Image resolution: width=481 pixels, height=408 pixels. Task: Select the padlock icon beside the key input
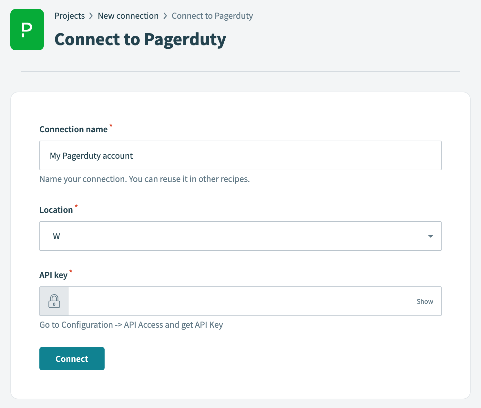[54, 301]
